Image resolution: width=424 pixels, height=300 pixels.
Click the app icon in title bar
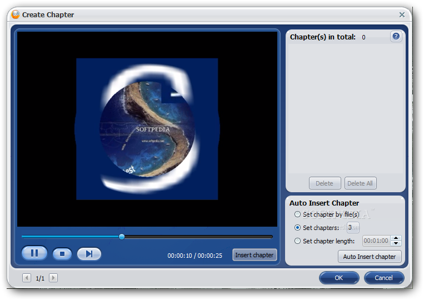click(x=16, y=14)
